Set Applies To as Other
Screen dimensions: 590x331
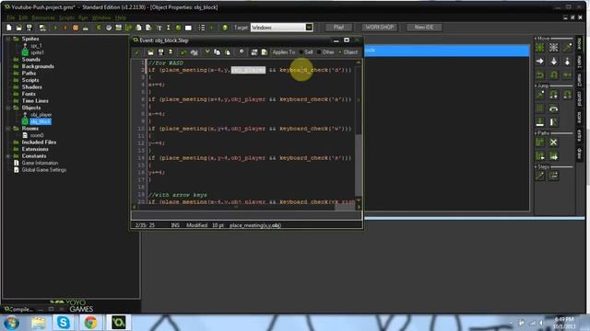325,52
